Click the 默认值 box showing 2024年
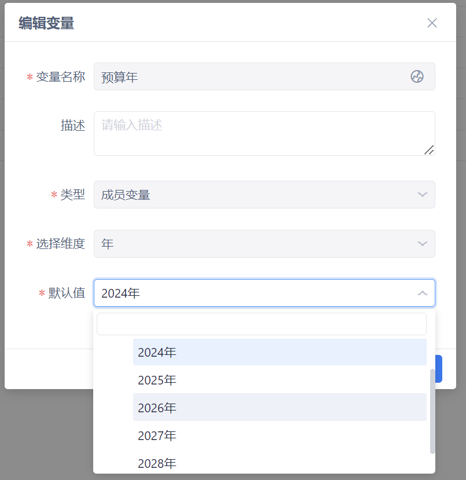The height and width of the screenshot is (480, 466). (x=255, y=294)
